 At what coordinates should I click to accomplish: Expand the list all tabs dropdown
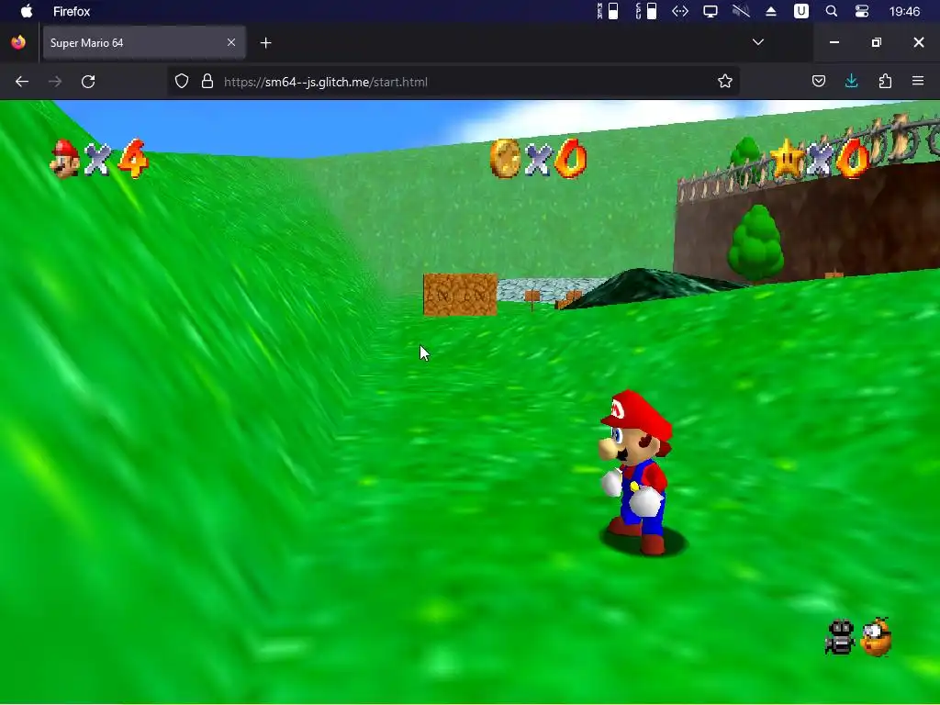point(758,42)
